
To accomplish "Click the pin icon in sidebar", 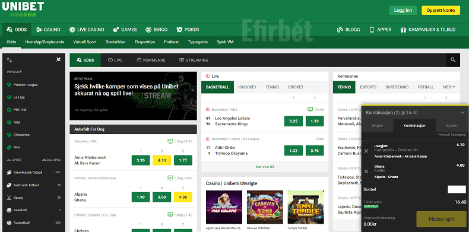I will 58,59.
